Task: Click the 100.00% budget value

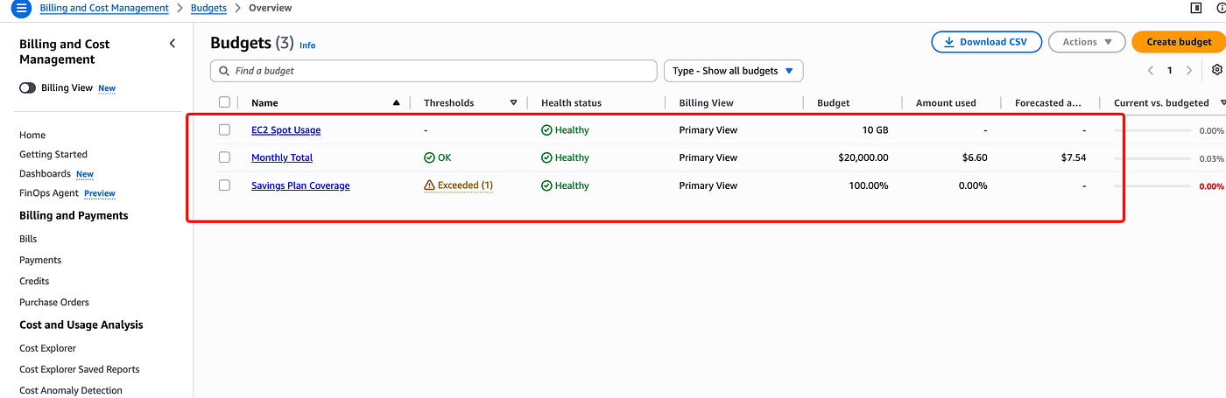Action: tap(869, 185)
